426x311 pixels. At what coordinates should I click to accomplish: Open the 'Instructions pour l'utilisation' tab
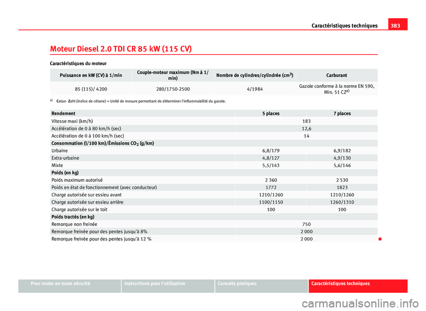click(x=168, y=286)
